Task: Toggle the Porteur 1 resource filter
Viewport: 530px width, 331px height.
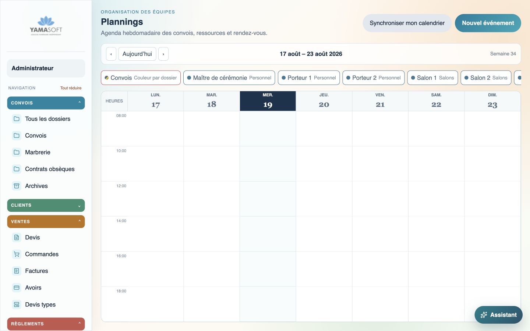Action: 309,78
